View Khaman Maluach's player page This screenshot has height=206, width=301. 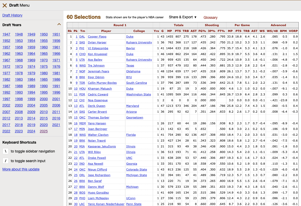coord(99,89)
